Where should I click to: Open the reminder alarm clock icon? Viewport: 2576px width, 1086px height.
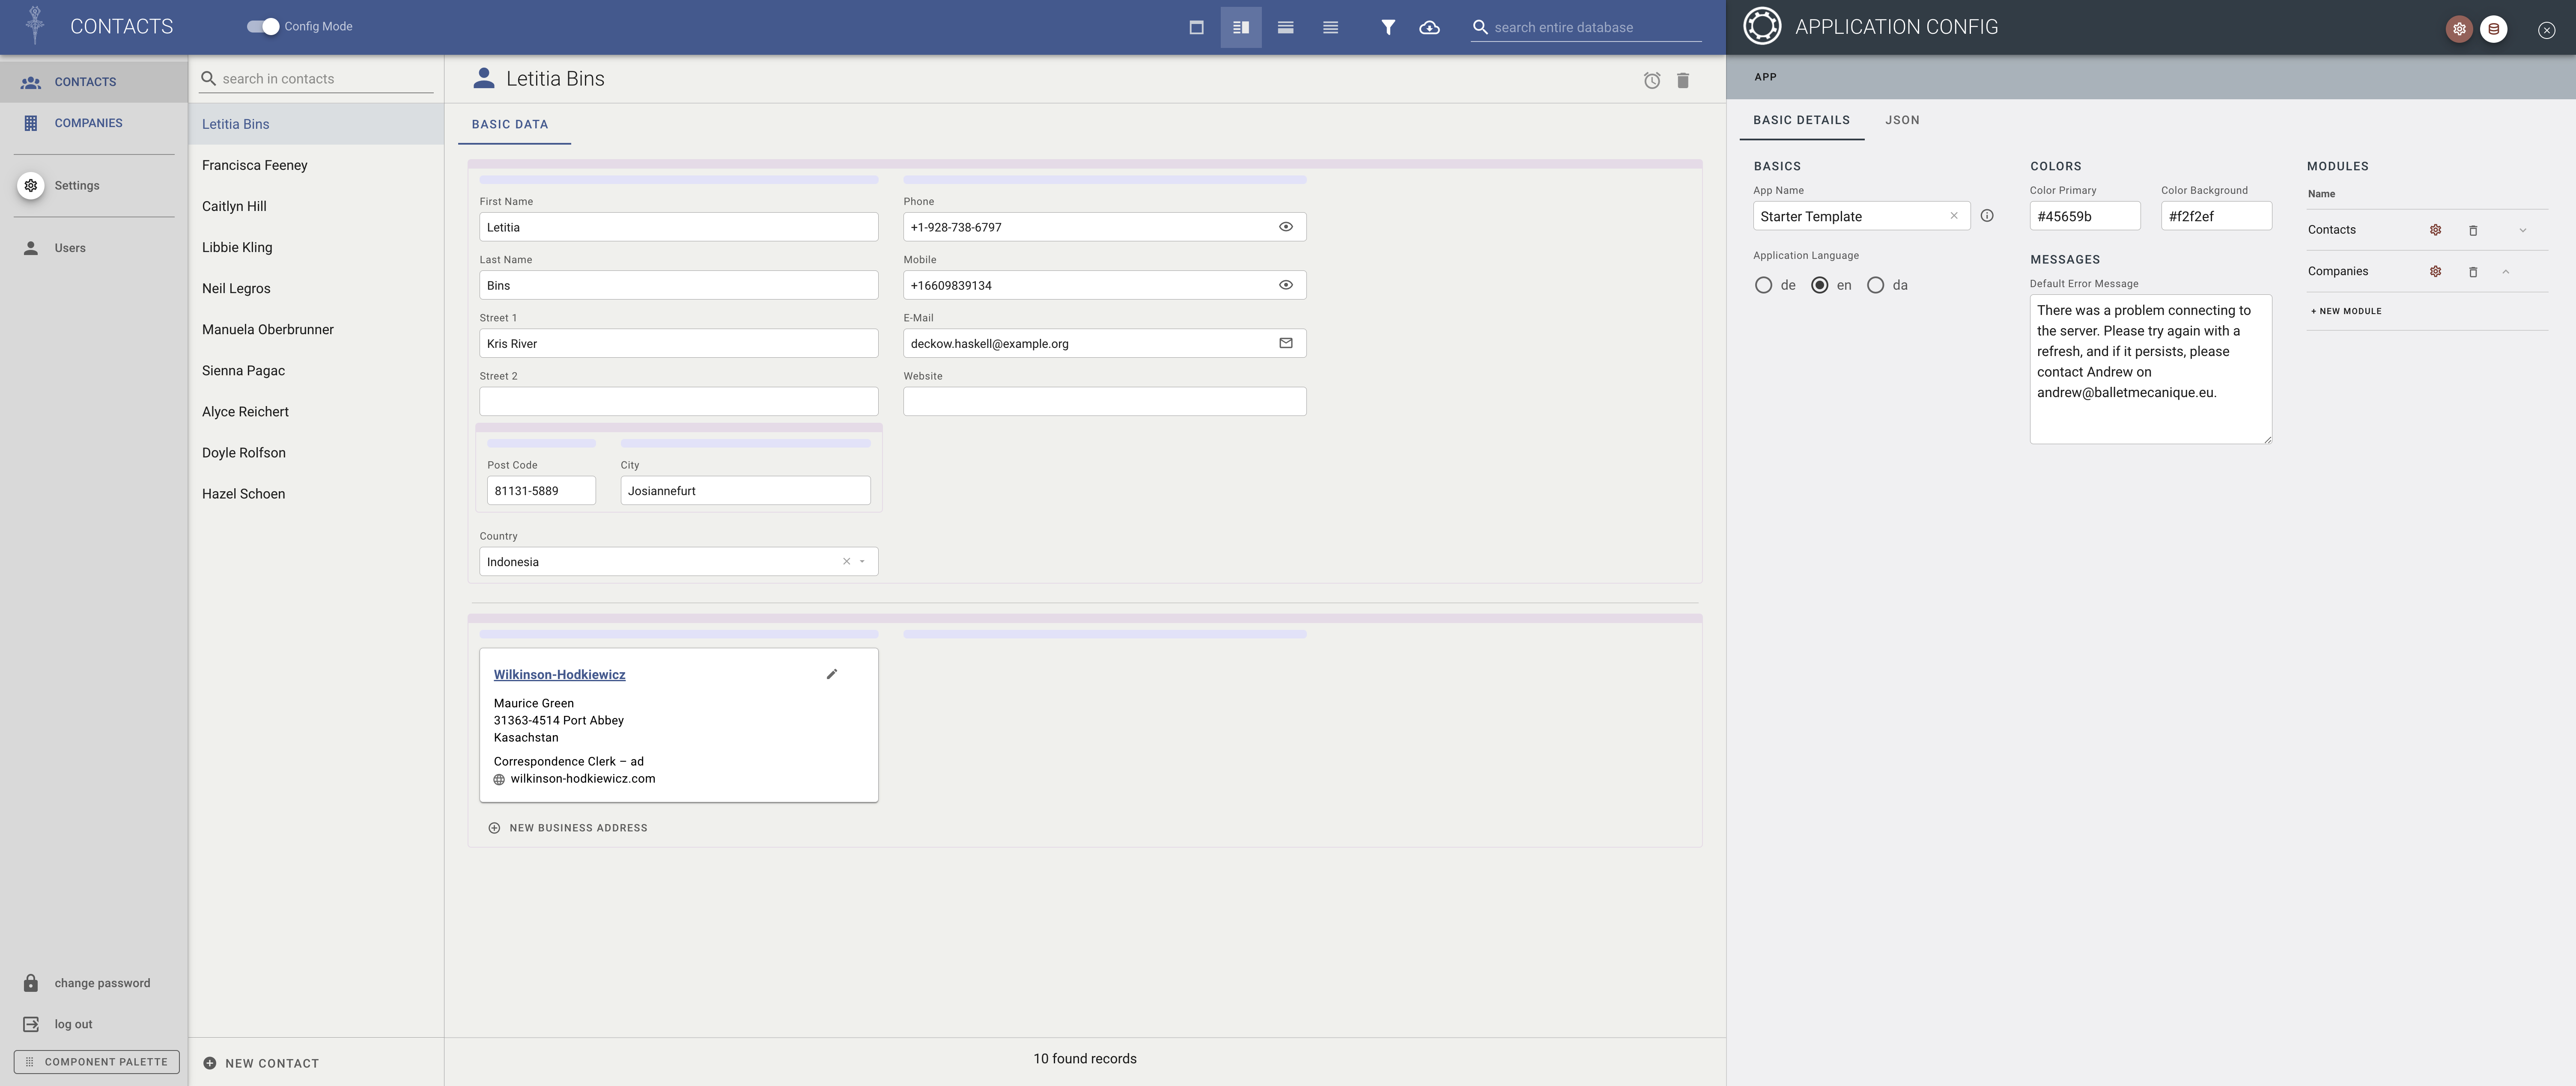click(1652, 80)
